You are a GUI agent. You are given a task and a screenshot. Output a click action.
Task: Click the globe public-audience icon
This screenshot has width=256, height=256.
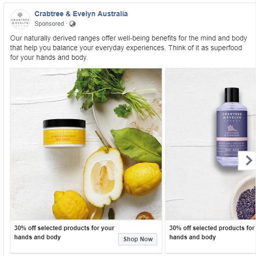72,24
